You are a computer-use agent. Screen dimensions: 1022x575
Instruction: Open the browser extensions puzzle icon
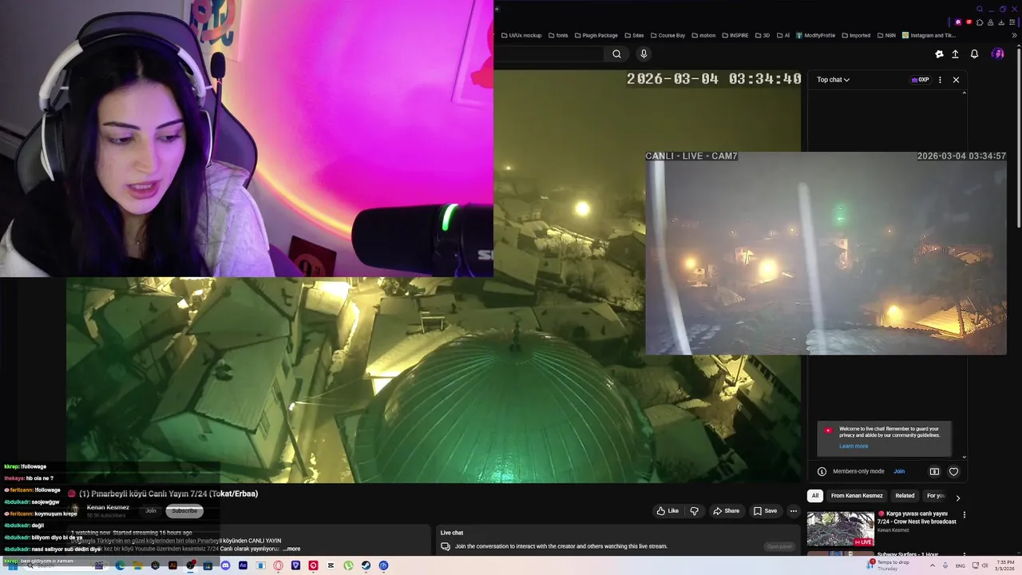980,22
